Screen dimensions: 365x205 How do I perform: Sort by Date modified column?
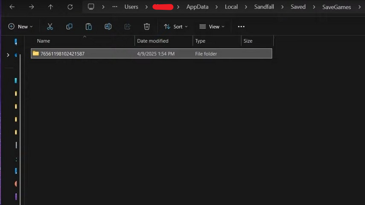pos(152,41)
